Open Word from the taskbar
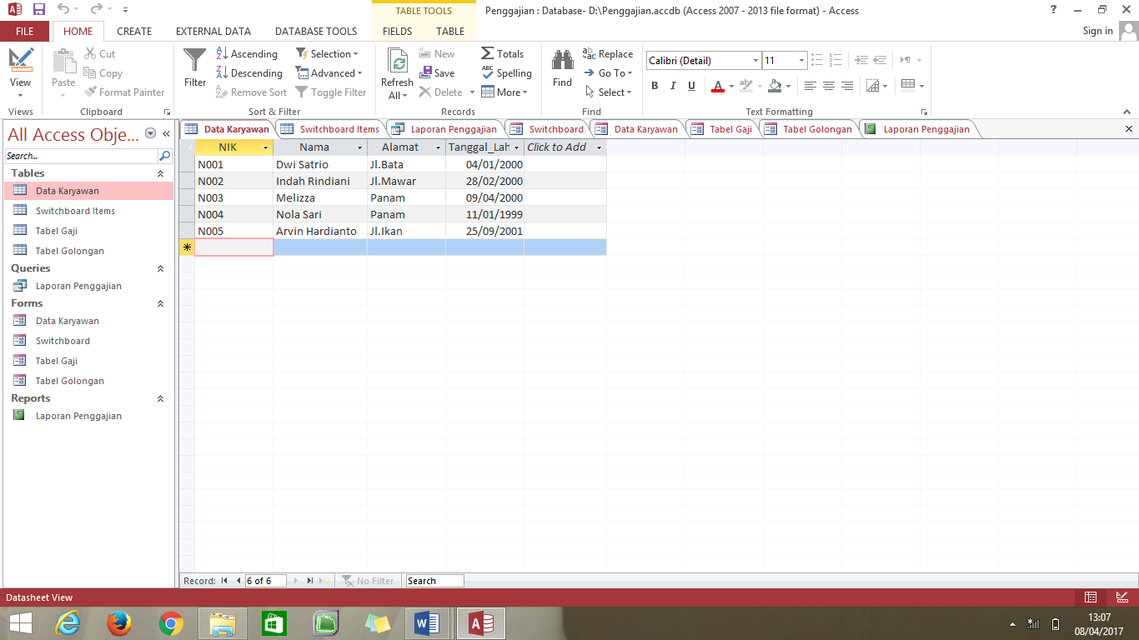The height and width of the screenshot is (640, 1139). [427, 623]
